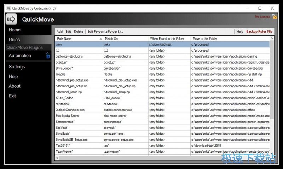Click the Automation lock icon
The width and height of the screenshot is (283, 169).
tap(48, 55)
